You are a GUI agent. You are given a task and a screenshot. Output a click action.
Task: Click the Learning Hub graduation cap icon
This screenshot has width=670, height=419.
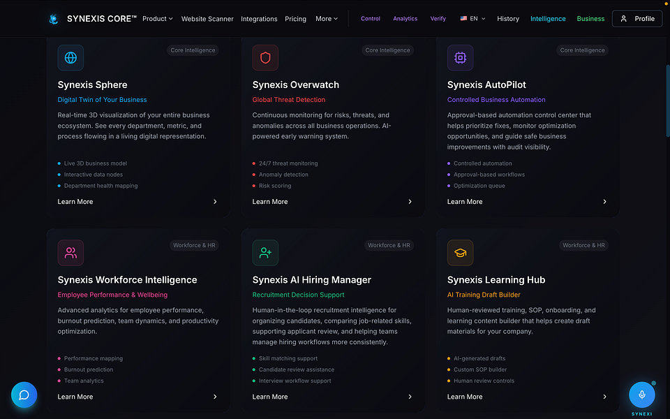tap(460, 253)
